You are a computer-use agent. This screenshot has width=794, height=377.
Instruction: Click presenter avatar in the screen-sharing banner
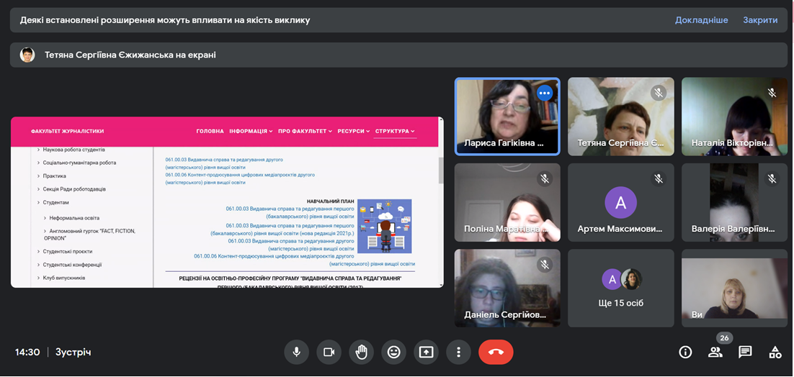tap(27, 55)
